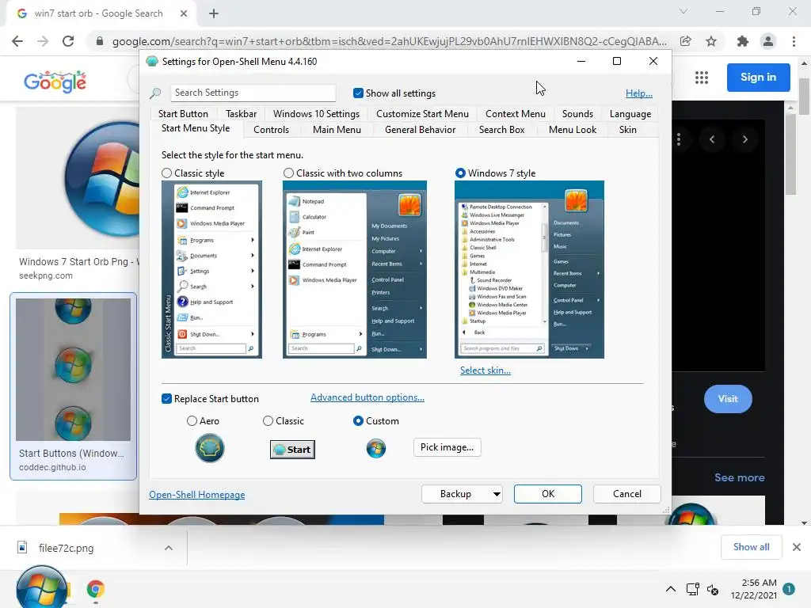Image resolution: width=811 pixels, height=608 pixels.
Task: Click Show all downloads button
Action: 751,547
